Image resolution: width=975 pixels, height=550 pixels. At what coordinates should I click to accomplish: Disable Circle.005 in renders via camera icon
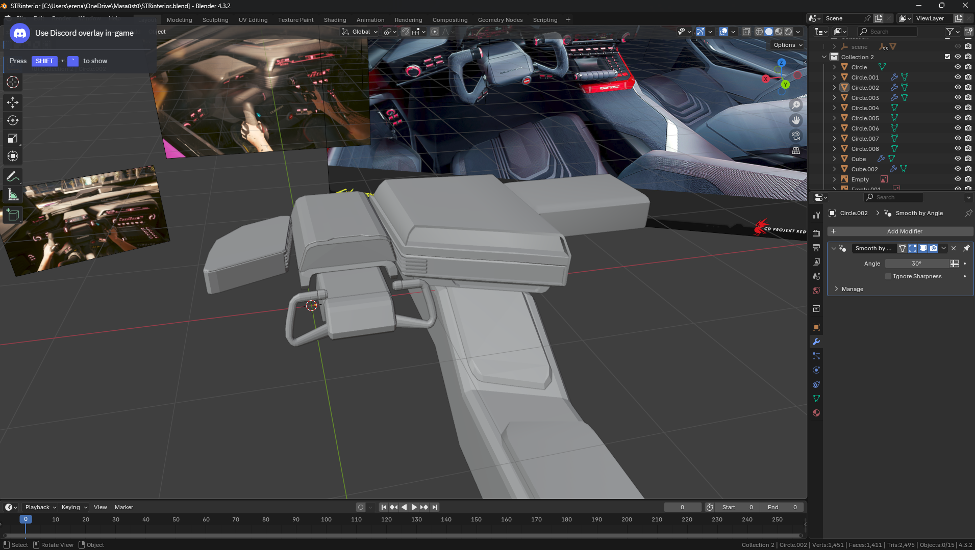(968, 118)
